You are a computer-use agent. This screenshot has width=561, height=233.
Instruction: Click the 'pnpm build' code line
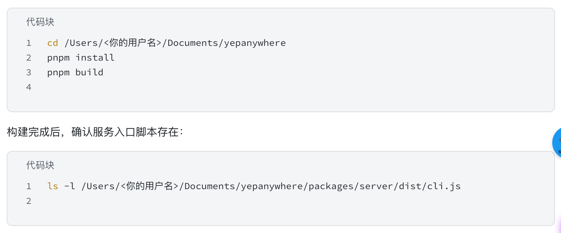[x=75, y=72]
